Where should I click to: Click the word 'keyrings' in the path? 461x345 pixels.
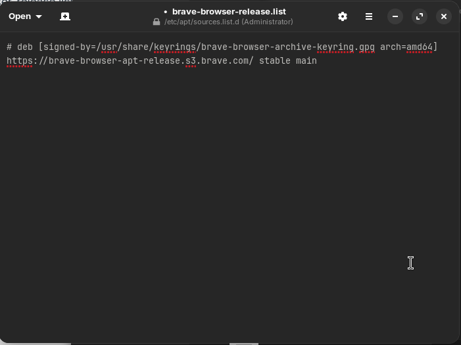pos(175,47)
